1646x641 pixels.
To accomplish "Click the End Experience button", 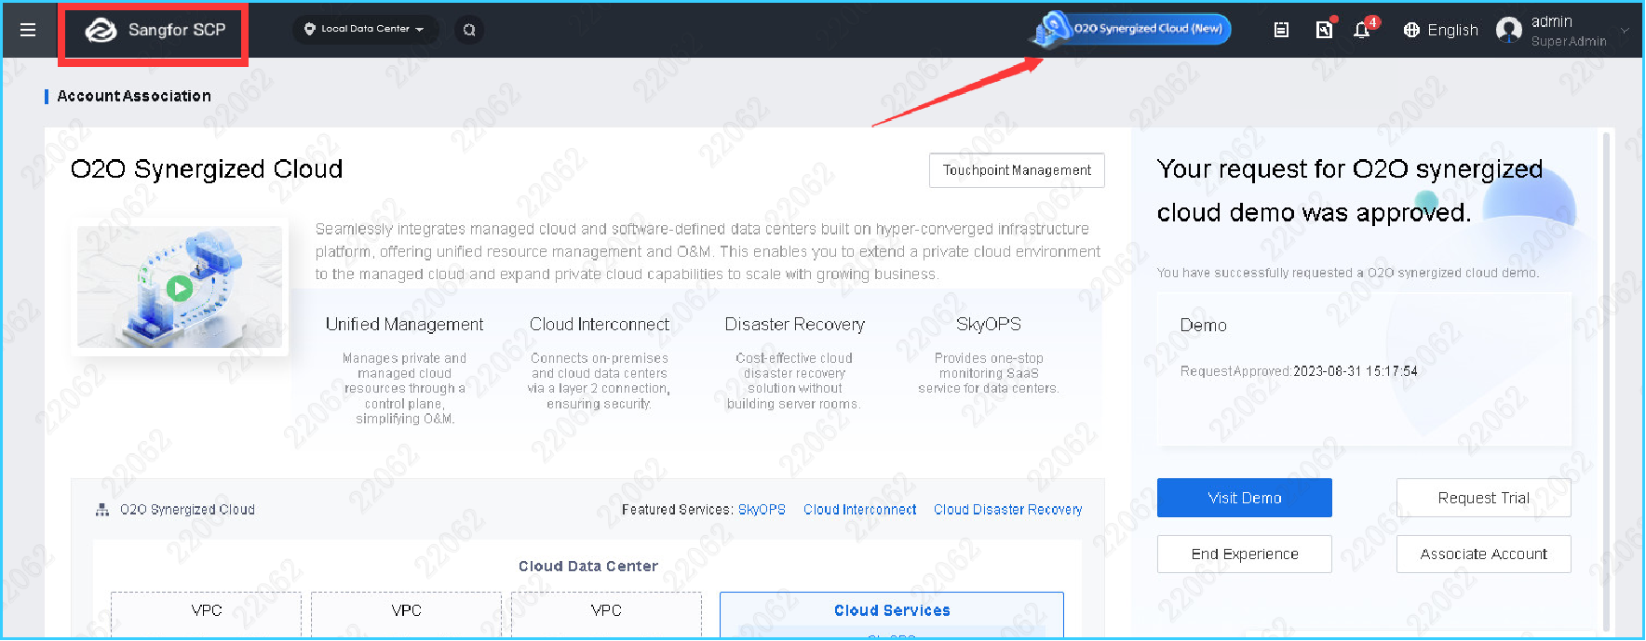I will 1244,554.
